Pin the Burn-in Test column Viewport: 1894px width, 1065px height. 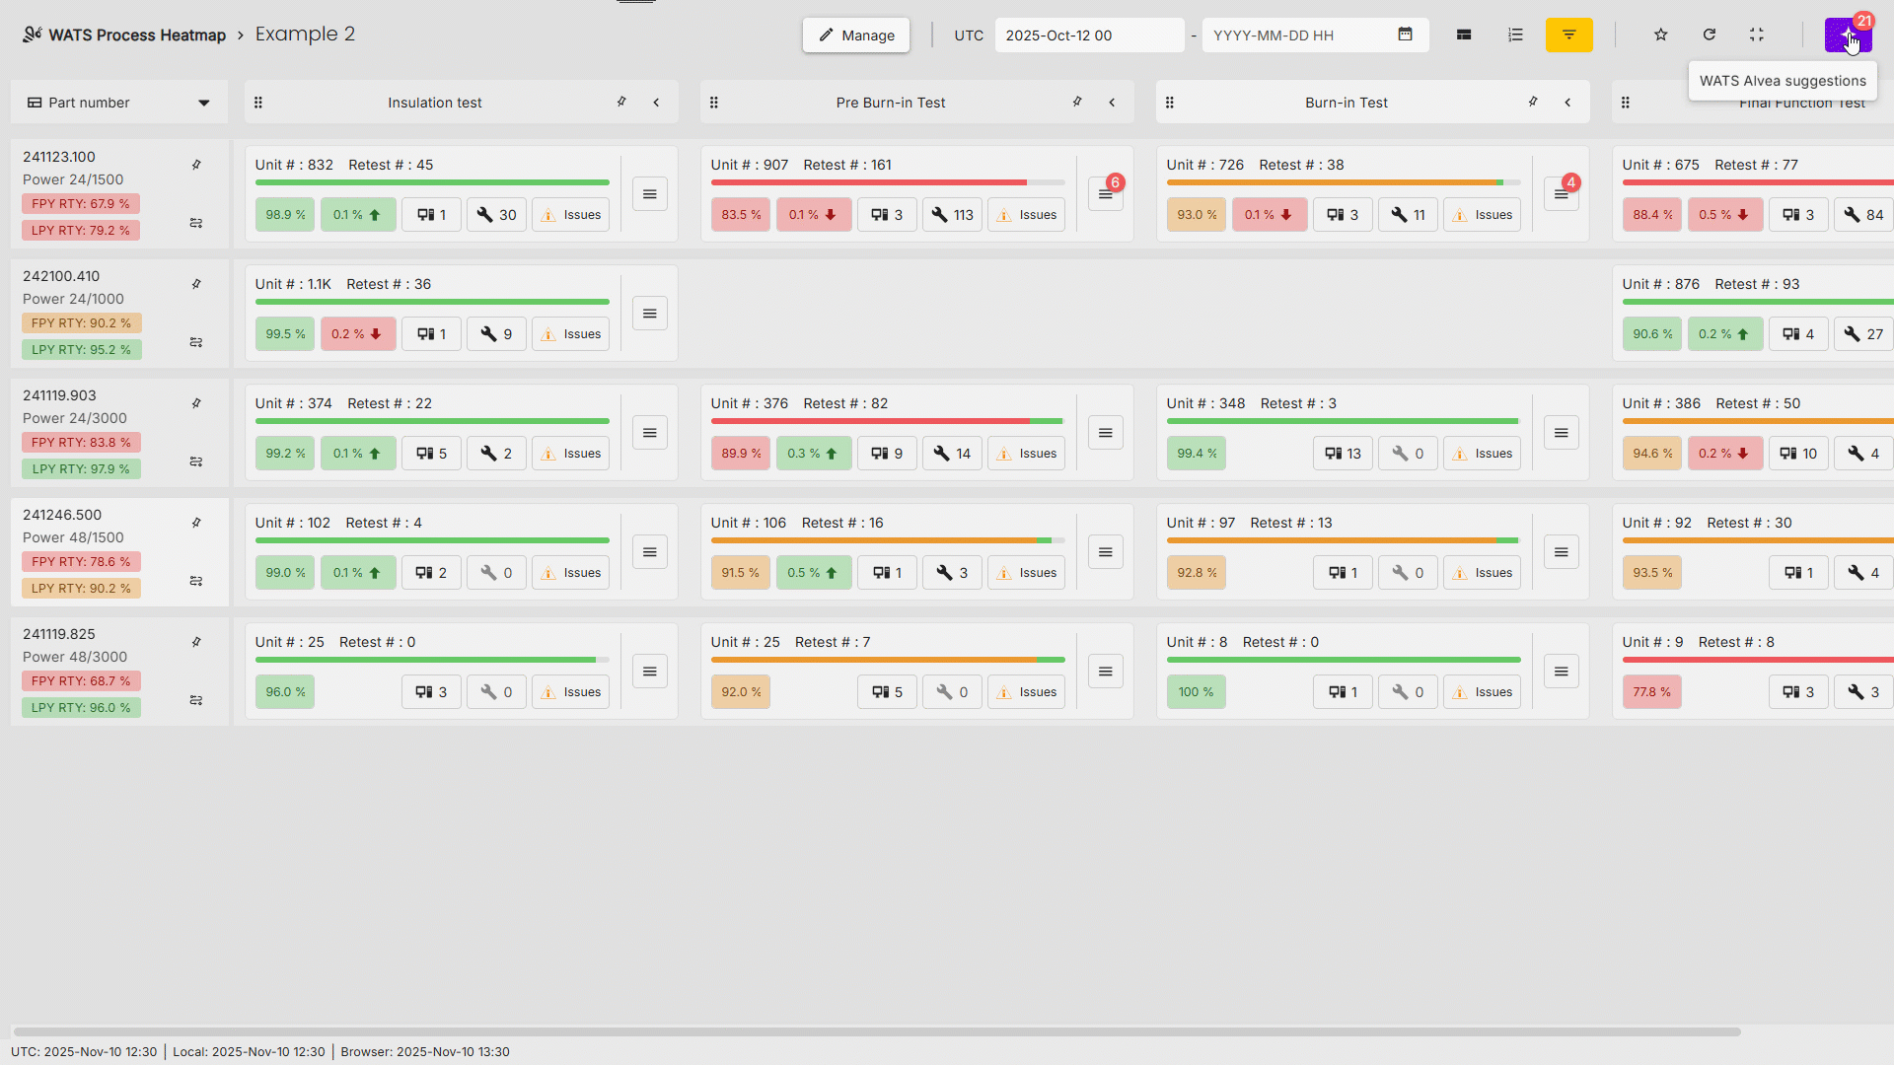1533,102
